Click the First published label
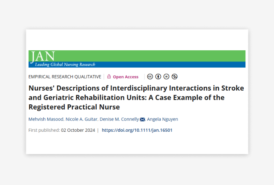The width and height of the screenshot is (274, 185). click(44, 130)
